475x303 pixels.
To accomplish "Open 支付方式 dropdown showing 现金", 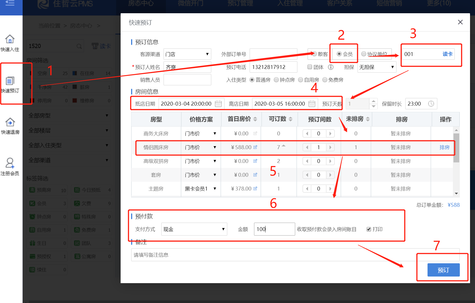I will pos(194,229).
